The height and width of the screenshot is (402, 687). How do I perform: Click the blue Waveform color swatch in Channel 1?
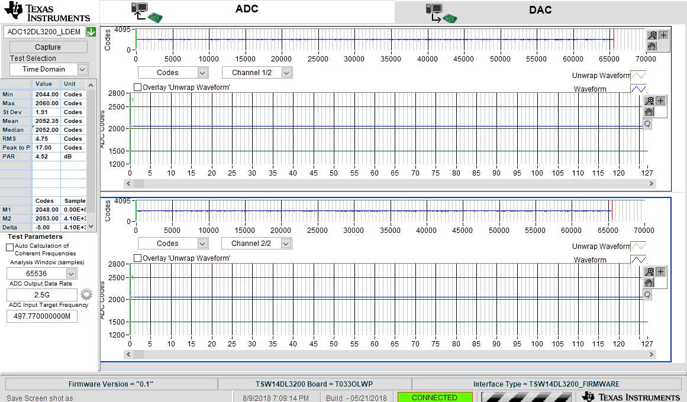coord(638,89)
